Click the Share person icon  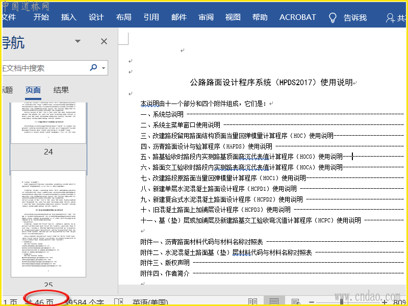click(x=391, y=17)
